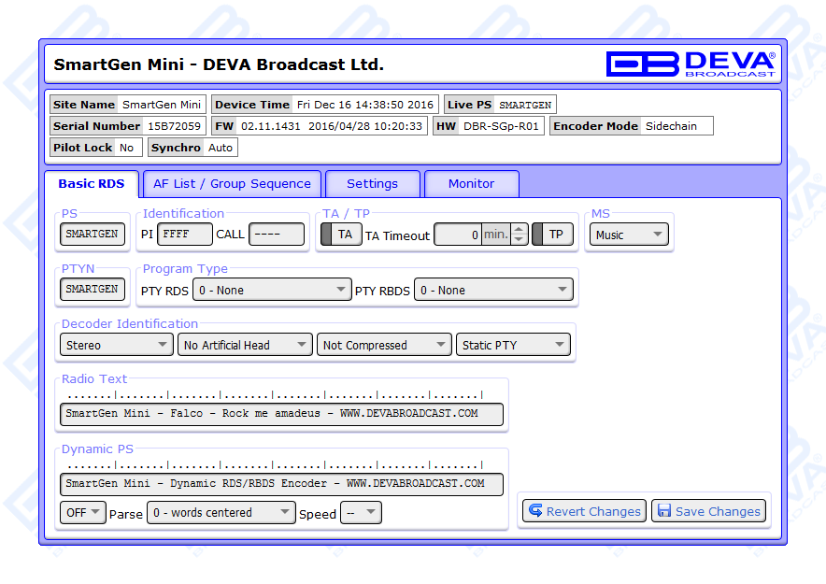This screenshot has width=826, height=584.
Task: Open the Not Compressed dropdown
Action: (x=383, y=345)
